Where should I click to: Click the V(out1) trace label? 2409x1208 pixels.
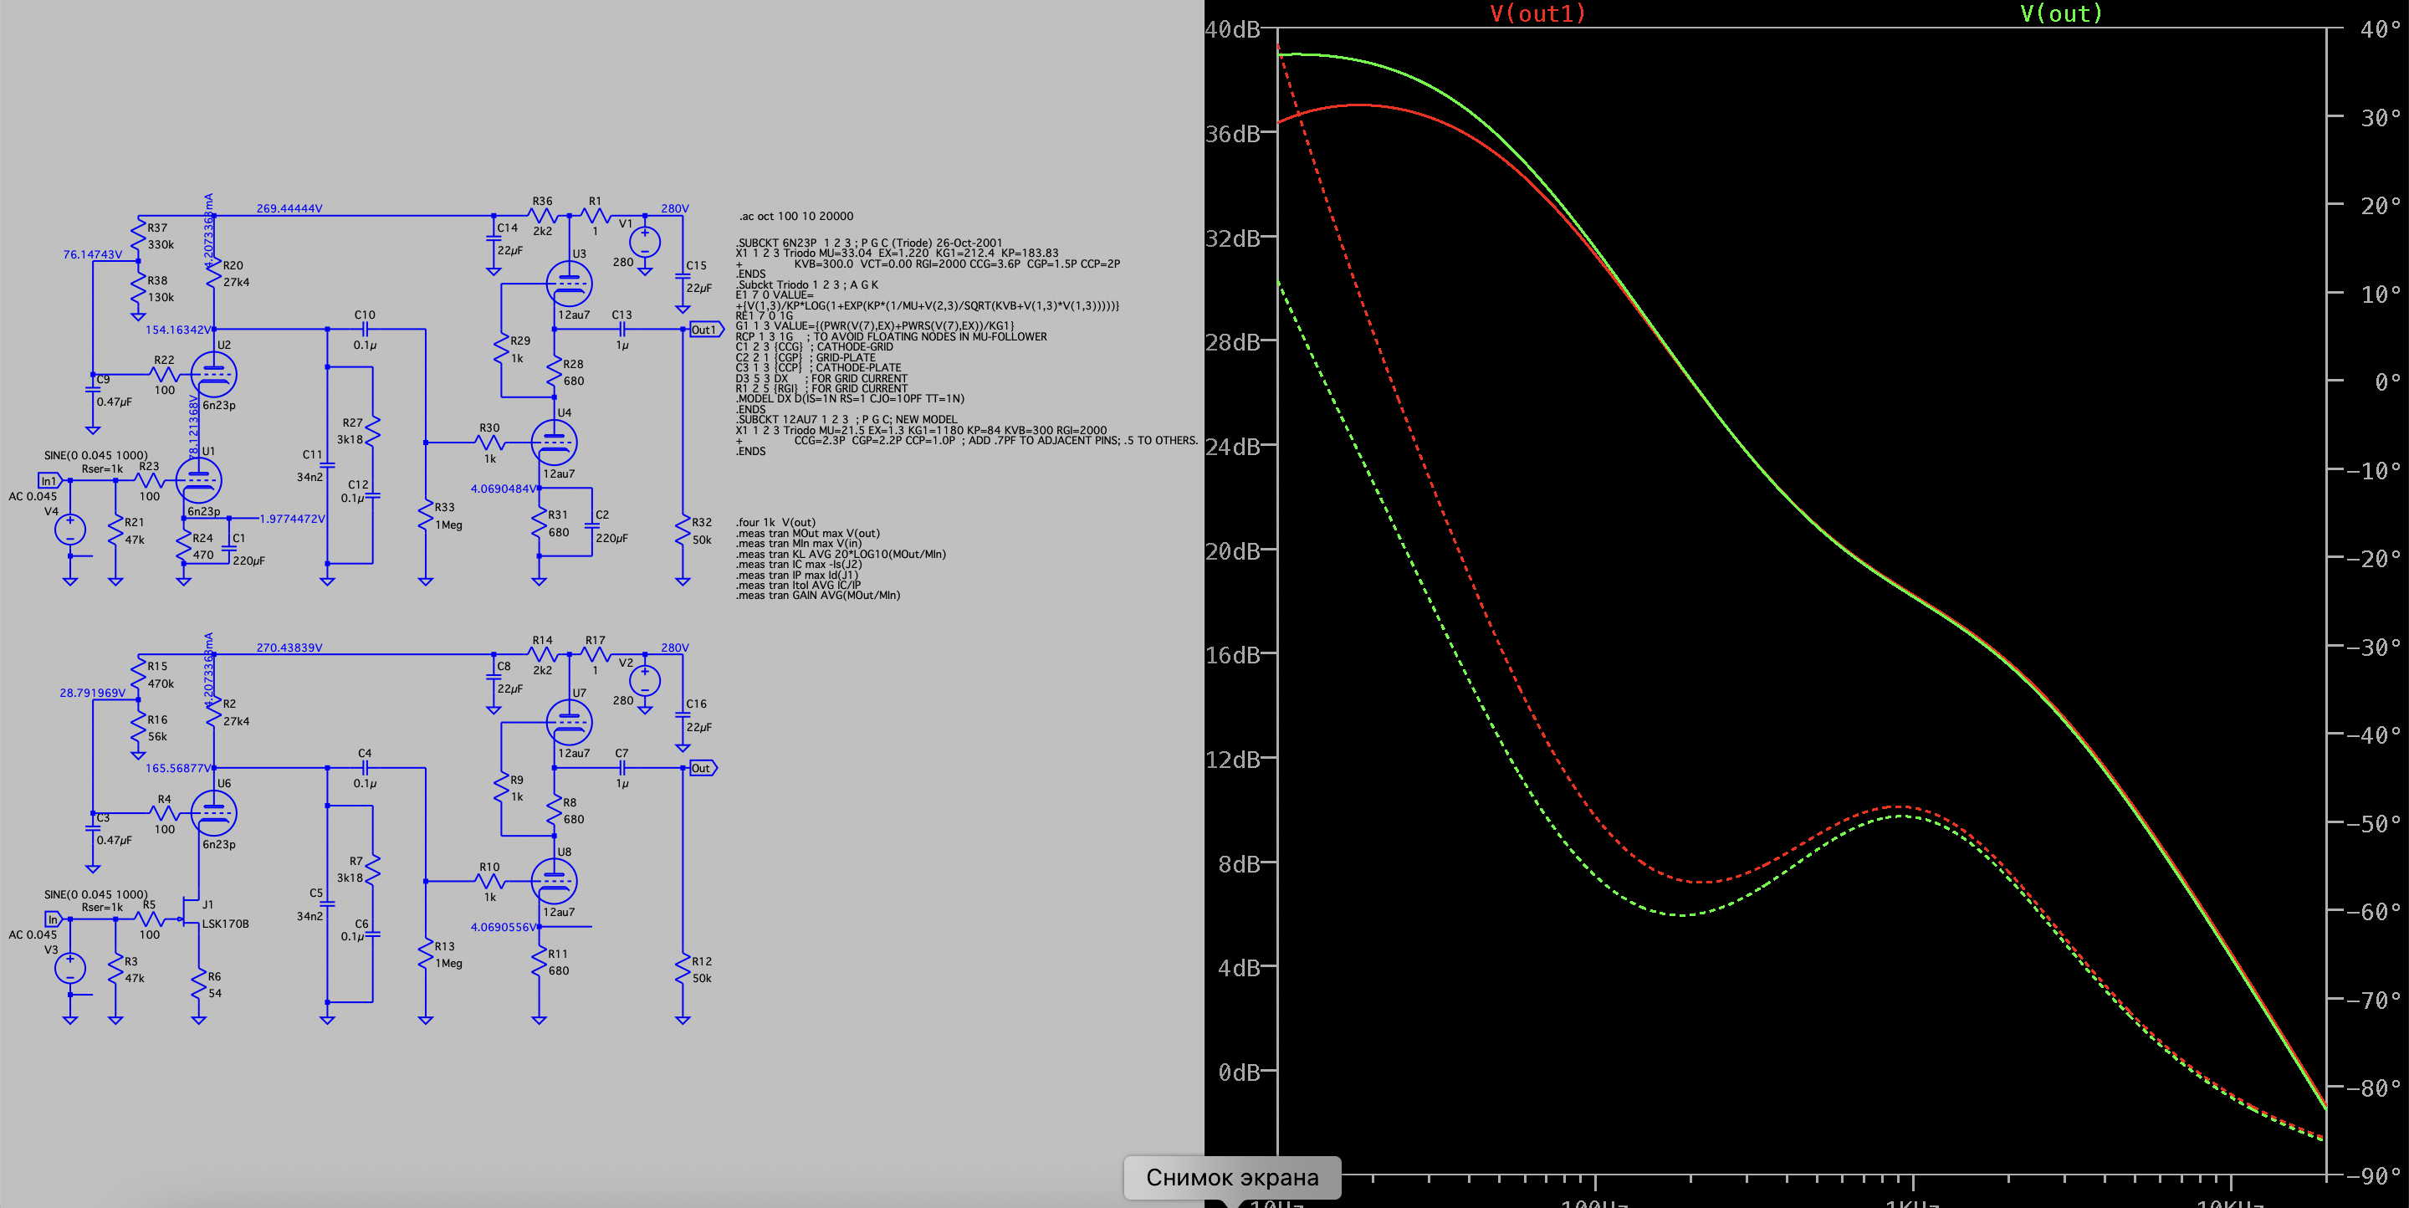pos(1537,13)
